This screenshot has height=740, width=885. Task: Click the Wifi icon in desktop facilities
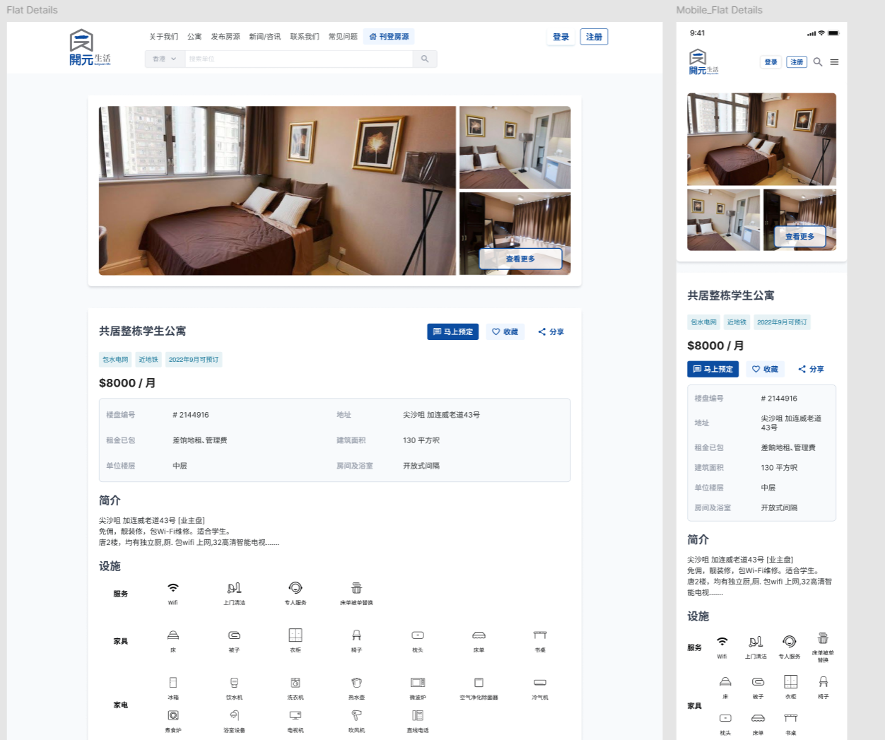[173, 588]
